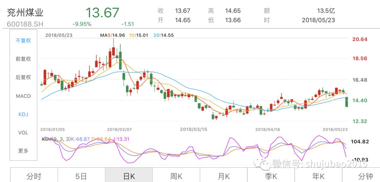The height and width of the screenshot is (182, 380).
Task: Select the 年K yearly candlestick tab
Action: pos(318,176)
